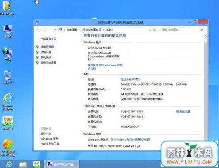Click Internet Explorer on the taskbar

pos(9,164)
